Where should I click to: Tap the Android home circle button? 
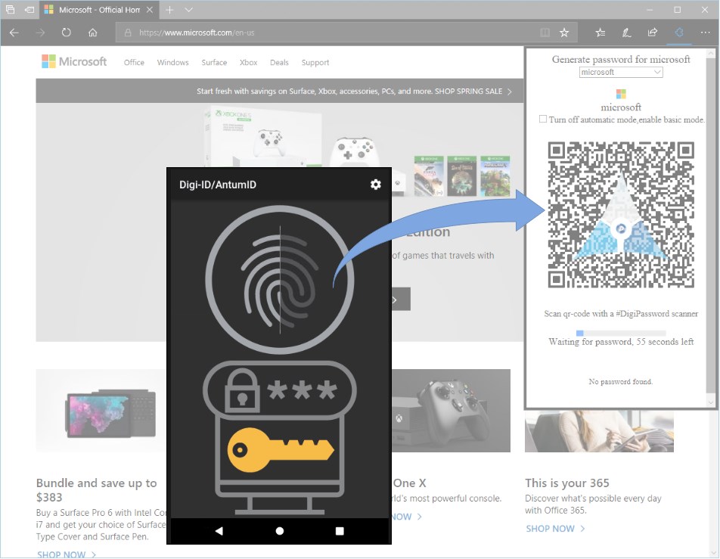pos(280,531)
